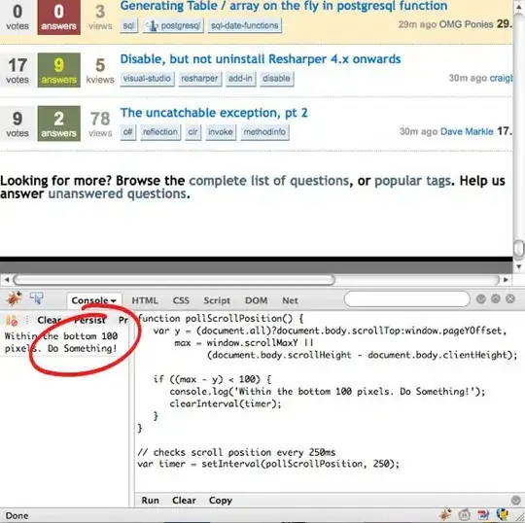The image size is (525, 523).
Task: Click the '17 votes' count
Action: point(17,70)
